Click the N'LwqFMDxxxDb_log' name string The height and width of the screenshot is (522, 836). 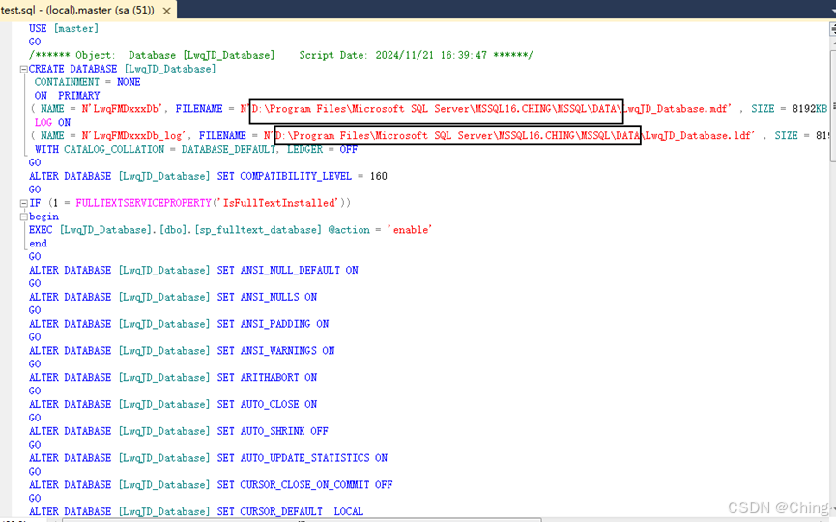(x=133, y=136)
